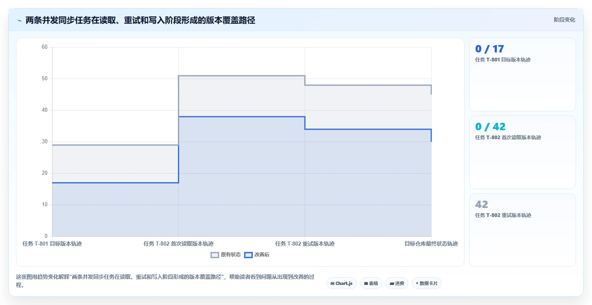Click y-axis tick label 30

tap(45, 142)
